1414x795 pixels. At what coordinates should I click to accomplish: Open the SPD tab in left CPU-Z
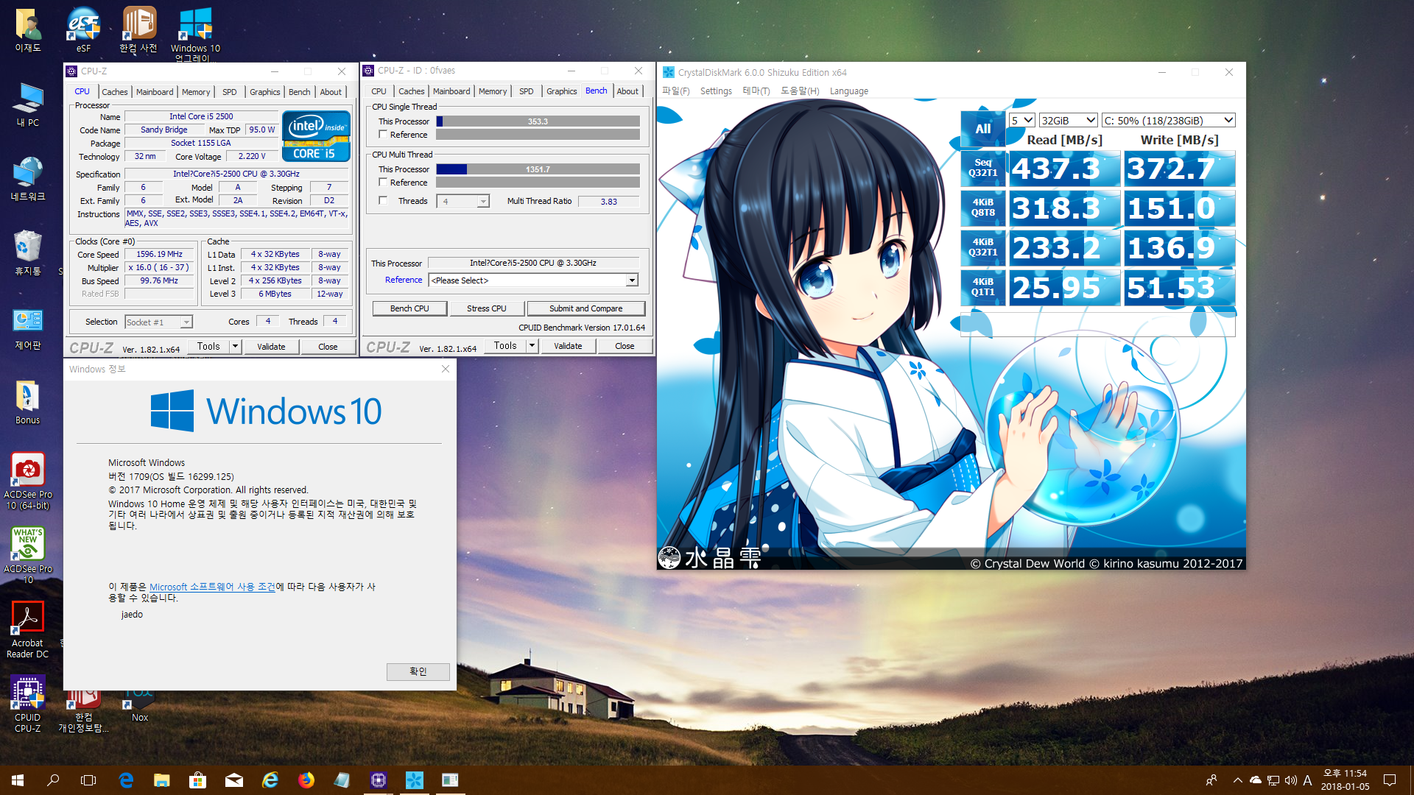click(x=230, y=92)
